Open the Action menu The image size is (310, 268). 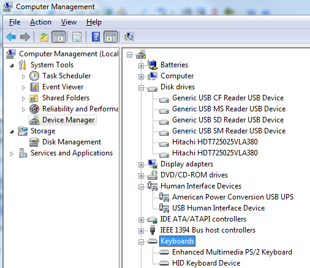point(40,22)
